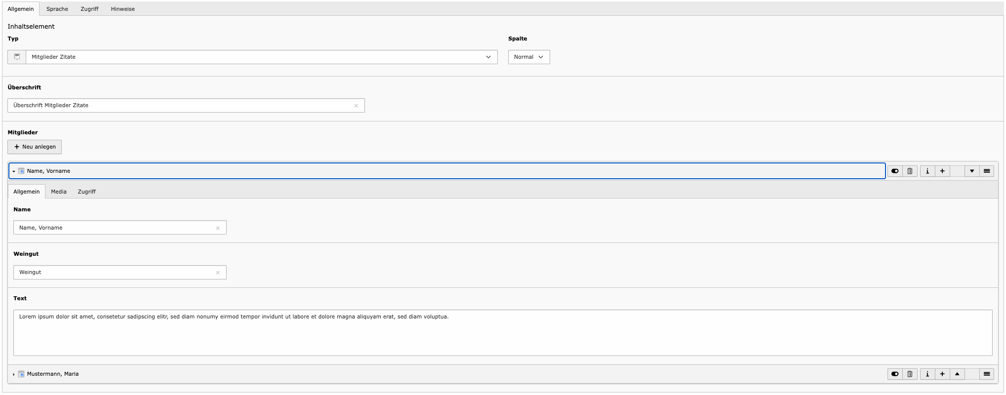This screenshot has height=395, width=1006.
Task: Open the Typ dropdown 'Mitglieder Zitate'
Action: tap(261, 57)
